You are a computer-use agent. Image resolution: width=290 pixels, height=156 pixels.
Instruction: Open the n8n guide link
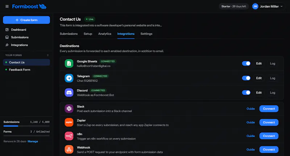(x=250, y=136)
